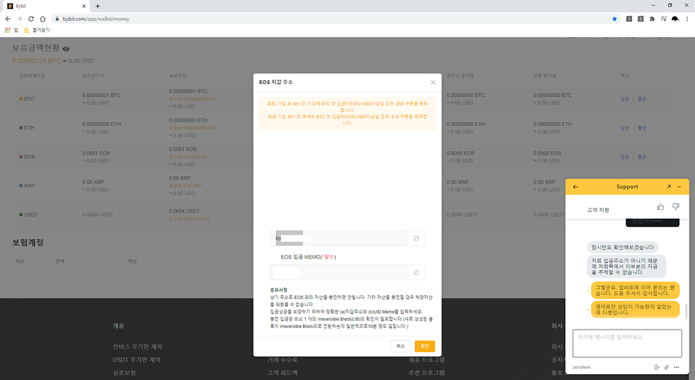The width and height of the screenshot is (695, 380).
Task: Open USDT 무기한 계약 footer link
Action: click(137, 359)
